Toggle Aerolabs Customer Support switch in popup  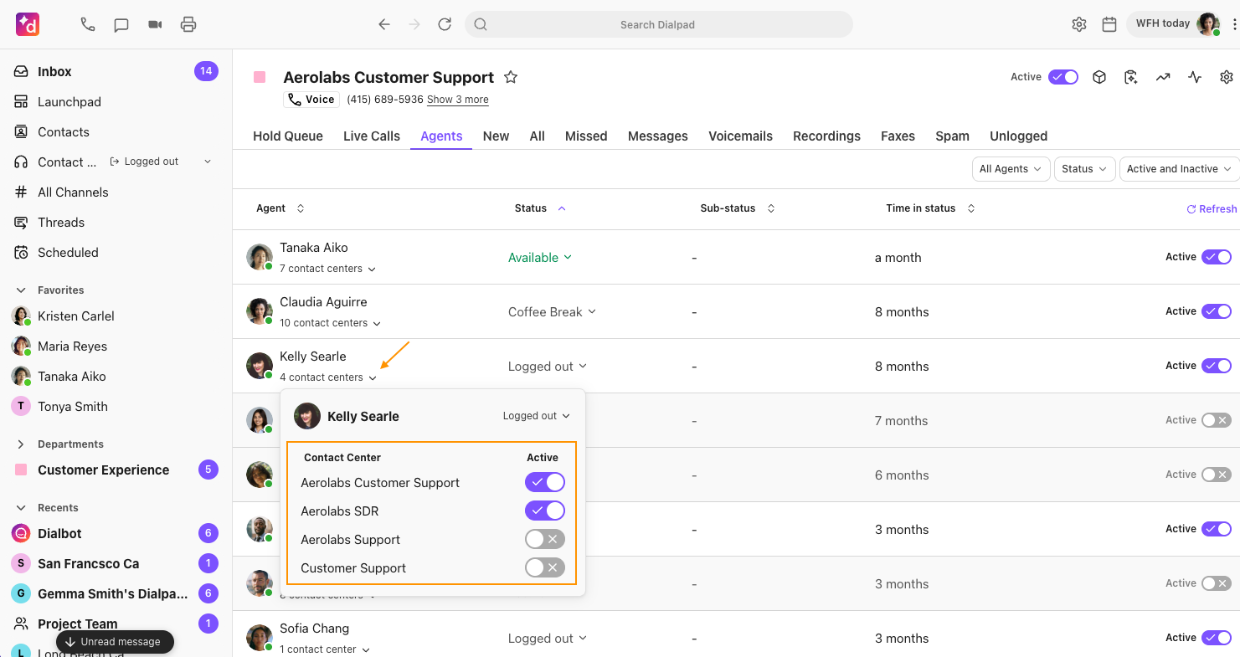[545, 482]
